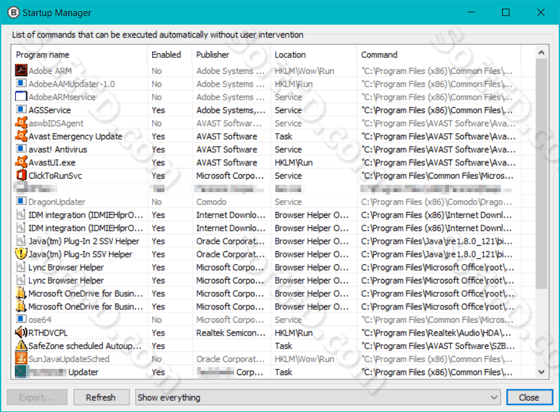The height and width of the screenshot is (412, 560).
Task: Click the "No" value in the Adobe ARM row
Action: (156, 71)
